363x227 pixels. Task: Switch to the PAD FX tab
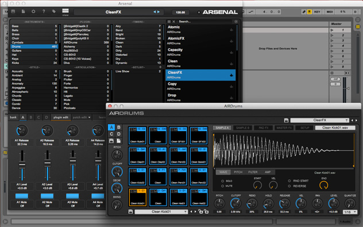(264, 128)
